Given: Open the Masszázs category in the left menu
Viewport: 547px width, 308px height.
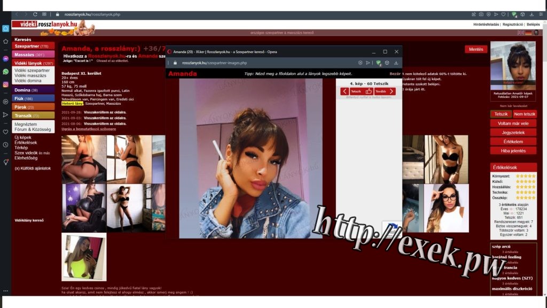Looking at the screenshot, I should tap(33, 55).
